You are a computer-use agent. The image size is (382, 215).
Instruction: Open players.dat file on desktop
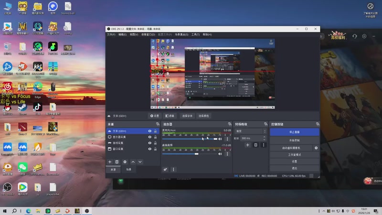(x=53, y=189)
